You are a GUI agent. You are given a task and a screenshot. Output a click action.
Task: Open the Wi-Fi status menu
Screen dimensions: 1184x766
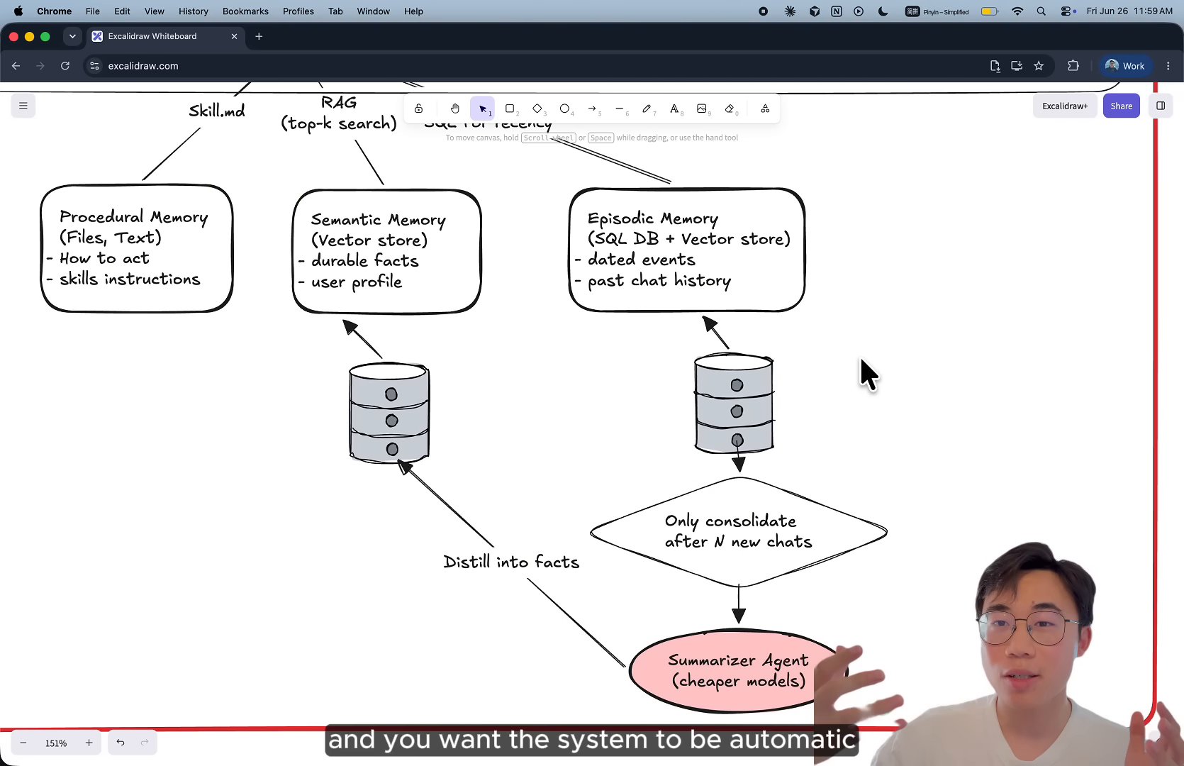coord(1017,11)
